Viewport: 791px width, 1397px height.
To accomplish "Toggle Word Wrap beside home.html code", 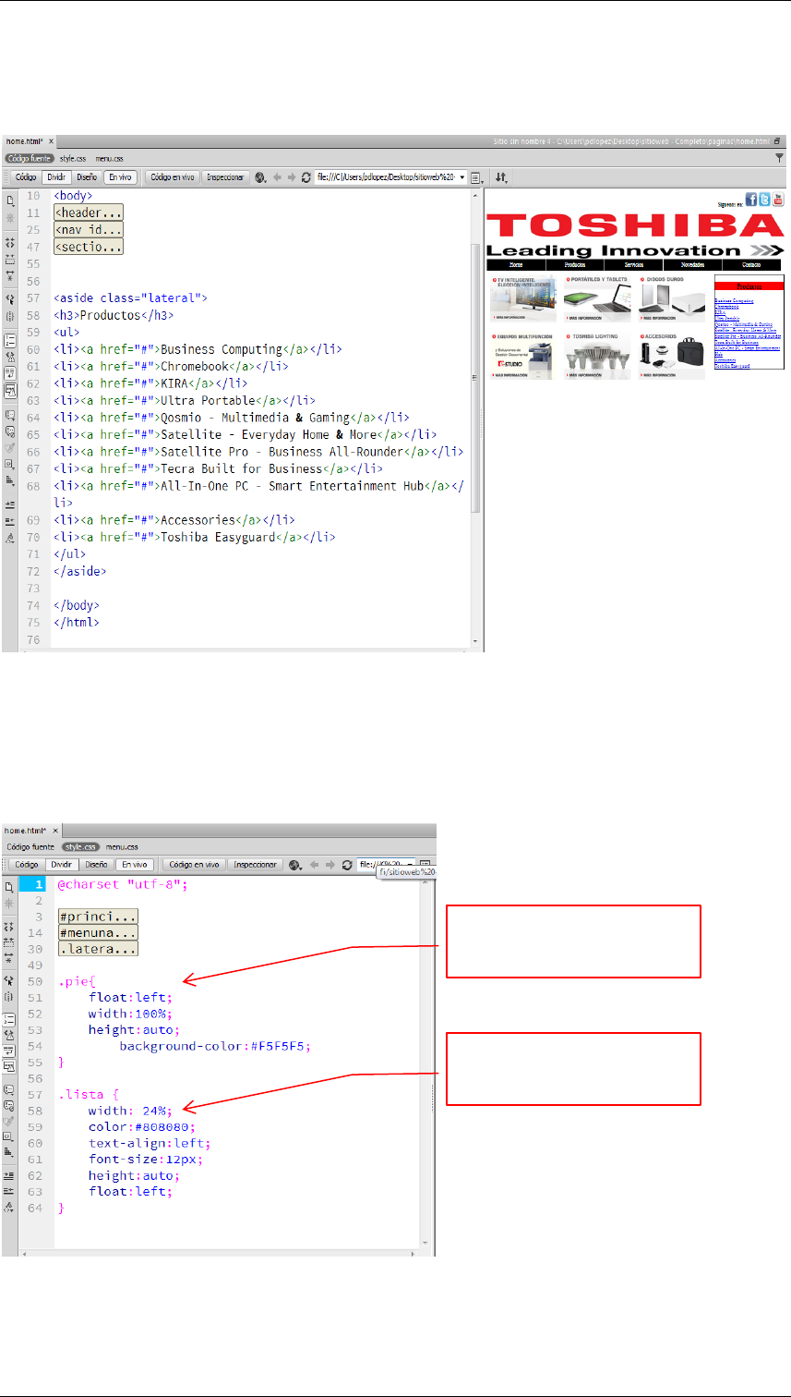I will pyautogui.click(x=10, y=371).
